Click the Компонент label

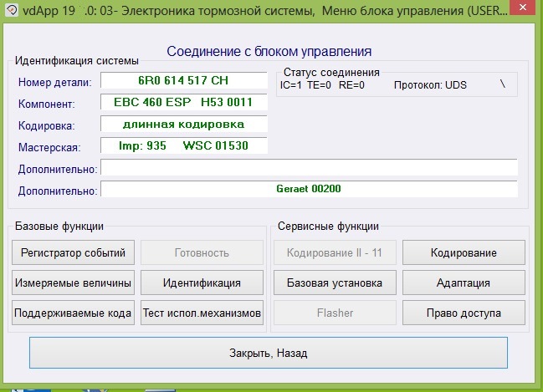point(46,104)
